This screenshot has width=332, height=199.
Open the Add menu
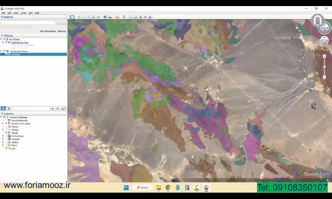(x=30, y=13)
